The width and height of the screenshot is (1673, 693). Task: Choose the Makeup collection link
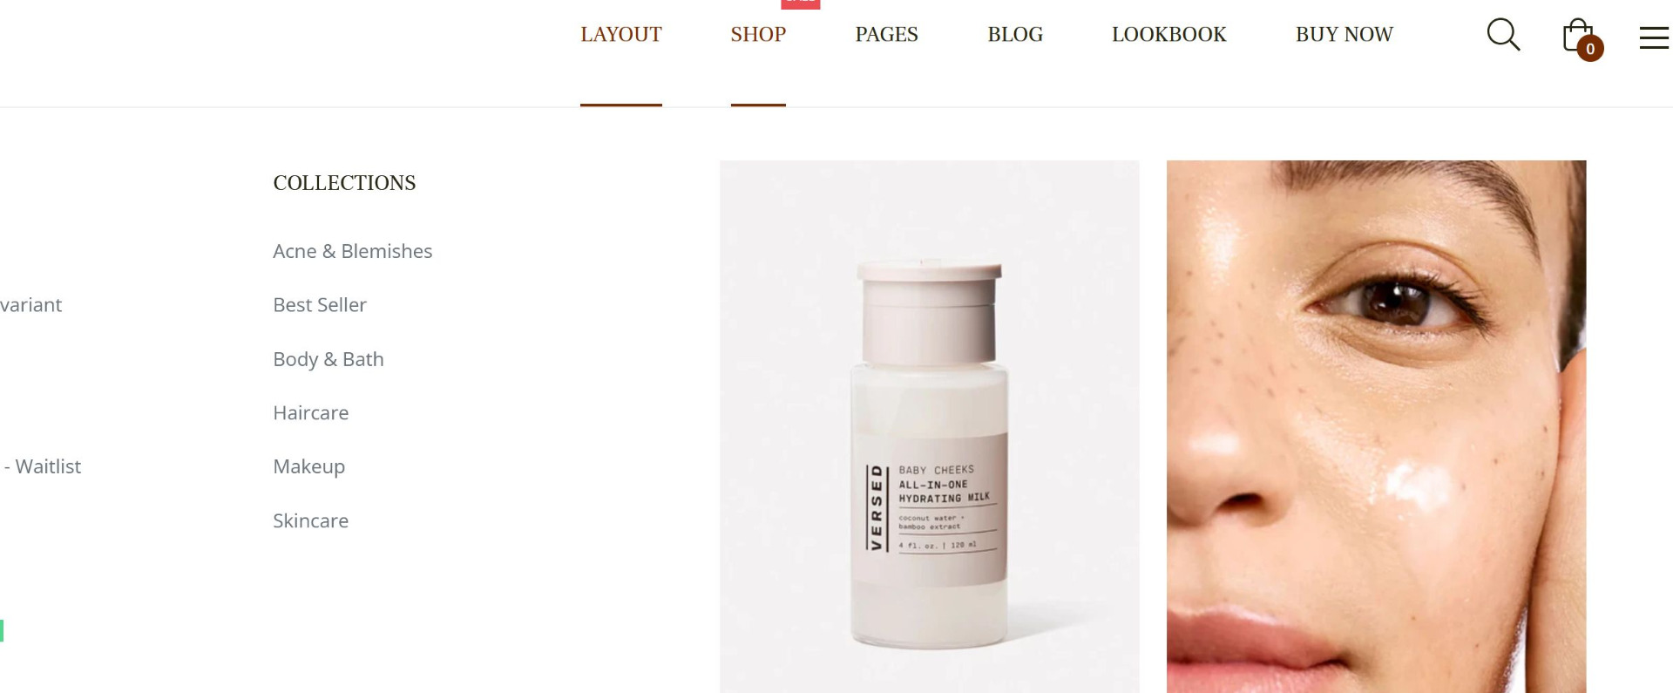click(308, 466)
